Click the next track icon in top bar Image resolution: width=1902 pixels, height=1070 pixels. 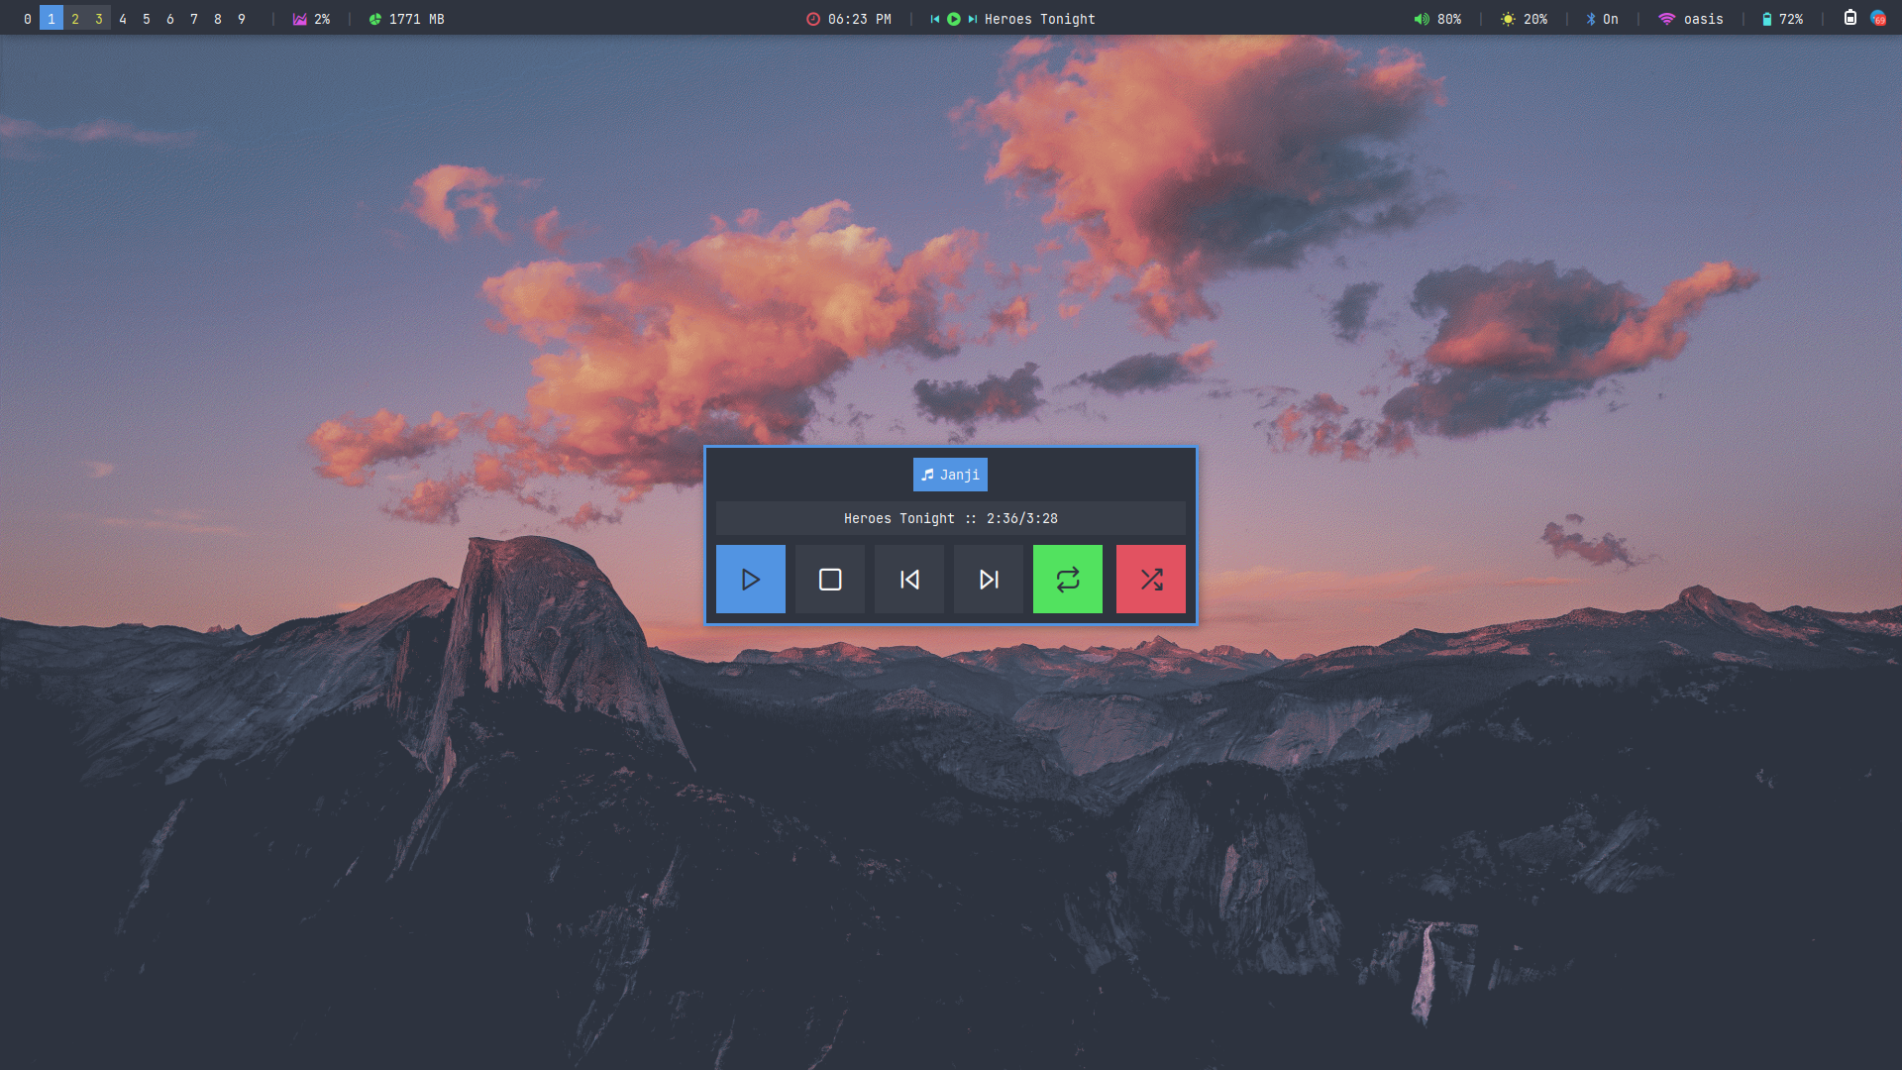click(972, 19)
